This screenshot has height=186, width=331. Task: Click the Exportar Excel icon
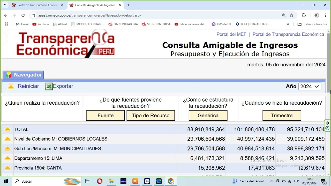[x=49, y=87]
